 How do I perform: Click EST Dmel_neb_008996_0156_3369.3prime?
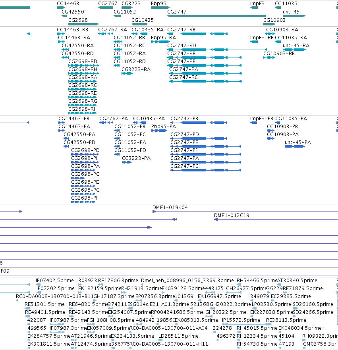pos(187,280)
